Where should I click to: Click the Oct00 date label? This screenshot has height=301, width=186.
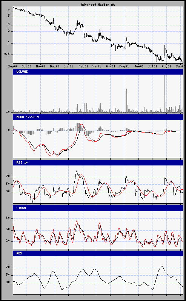coord(26,66)
